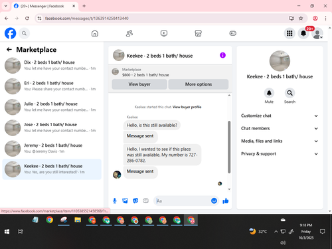The width and height of the screenshot is (332, 249).
Task: Choose a GIF icon in composer
Action: 145,201
